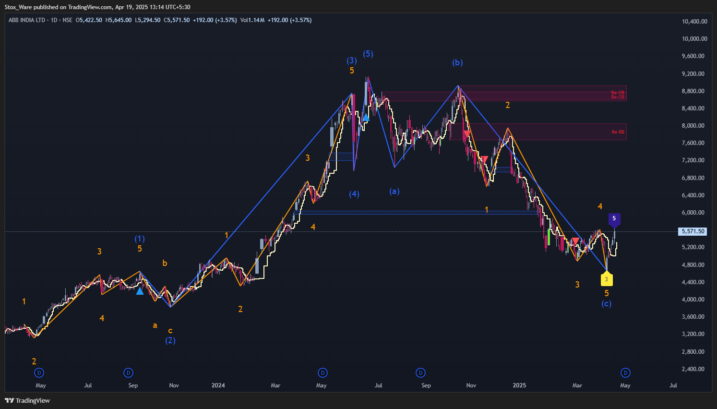Select the orange 1 on the blue horizontal line
Viewport: 717px width, 409px height.
point(487,210)
